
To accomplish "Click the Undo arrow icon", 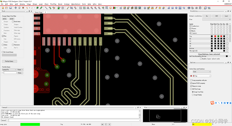I will (x=27, y=8).
